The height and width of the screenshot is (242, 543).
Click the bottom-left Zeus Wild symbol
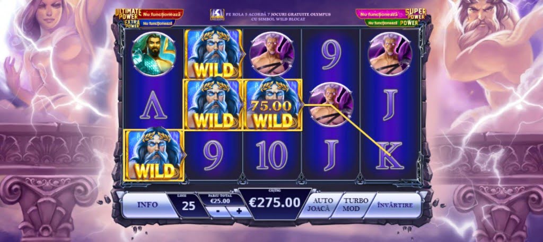tap(154, 155)
